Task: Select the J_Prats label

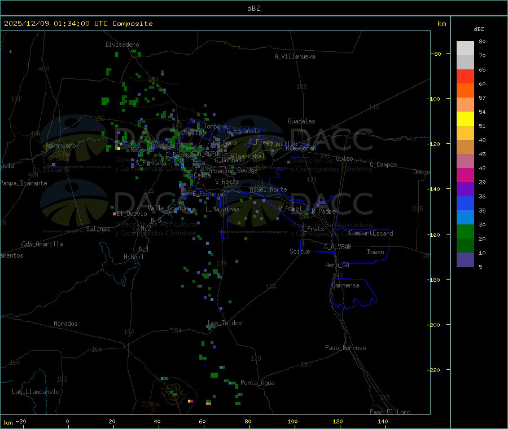Action: (x=313, y=229)
